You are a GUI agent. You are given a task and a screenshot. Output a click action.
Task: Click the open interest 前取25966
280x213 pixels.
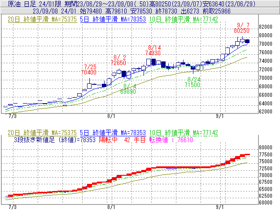coord(217,11)
